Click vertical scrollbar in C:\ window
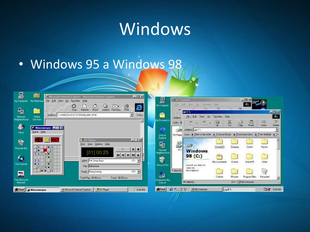 pos(278,159)
